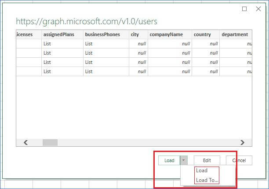Open the Load dropdown arrow

[184, 160]
